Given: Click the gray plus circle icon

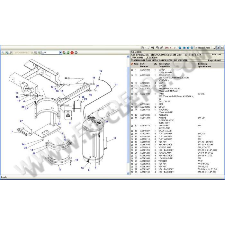Looking at the screenshot, I should coord(76,53).
